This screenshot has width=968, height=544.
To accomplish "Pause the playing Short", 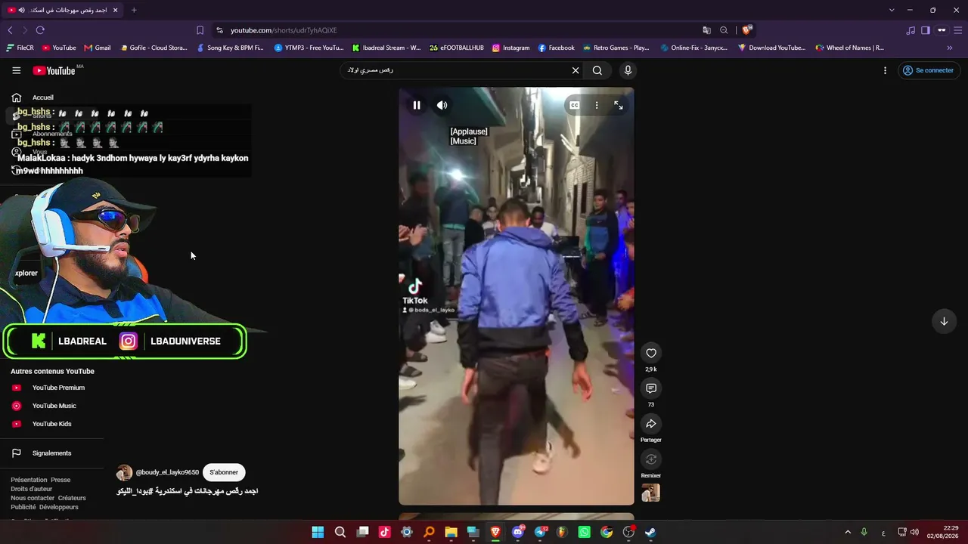I will (x=417, y=105).
